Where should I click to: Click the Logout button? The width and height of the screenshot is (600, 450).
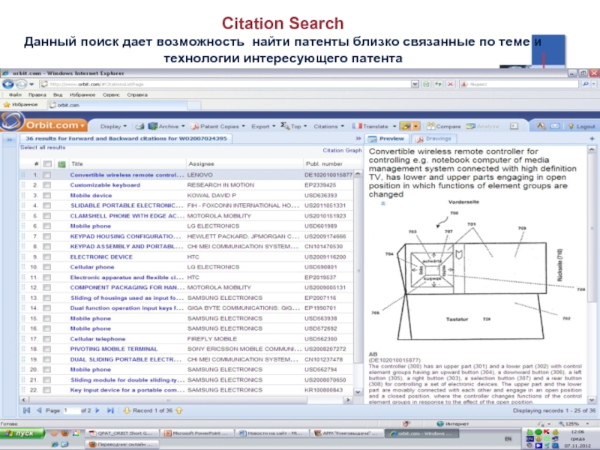583,126
